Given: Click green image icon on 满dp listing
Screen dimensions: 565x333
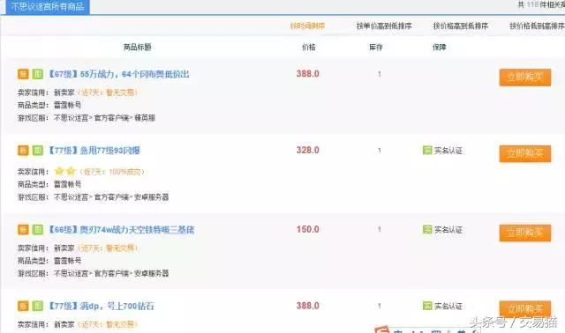Looking at the screenshot, I should pyautogui.click(x=37, y=306).
